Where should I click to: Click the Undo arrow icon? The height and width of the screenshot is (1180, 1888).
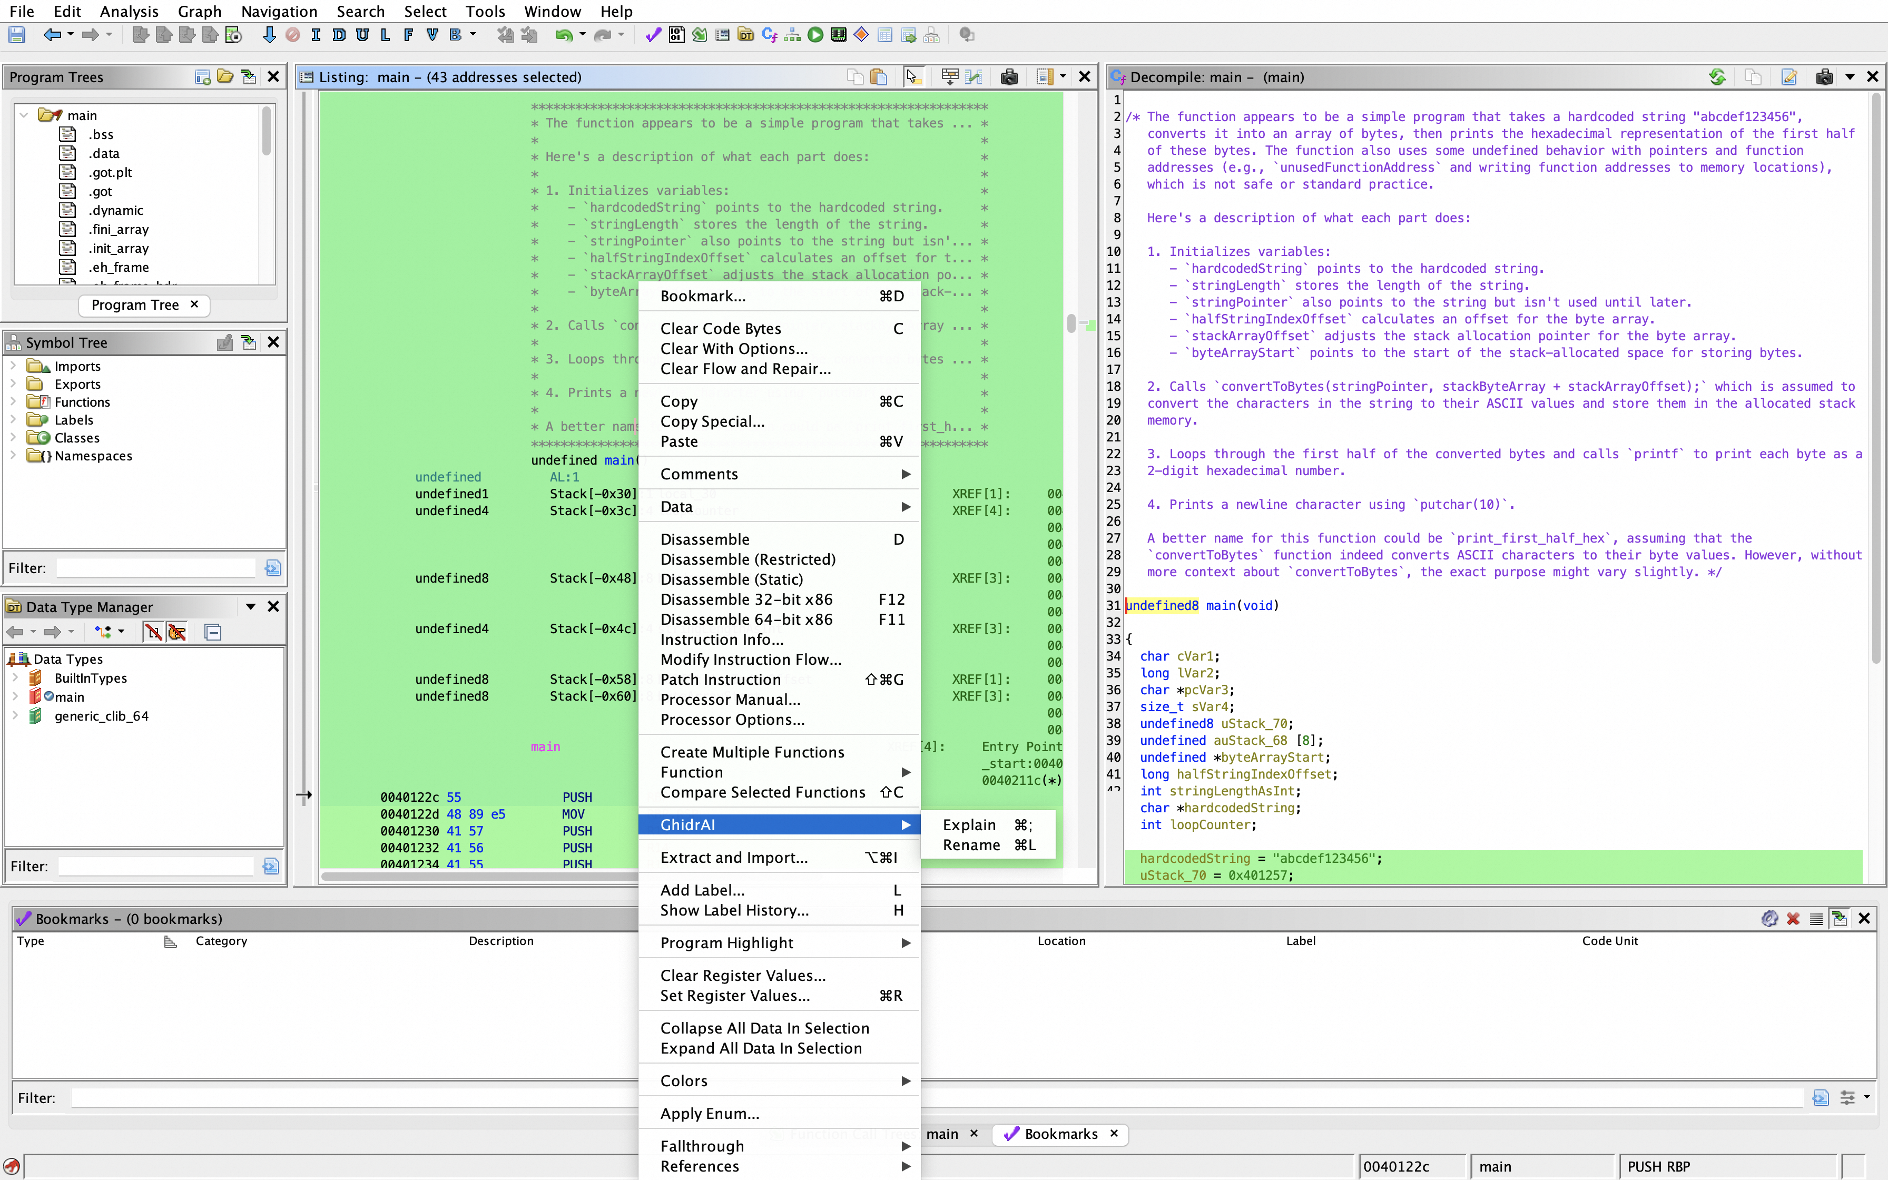click(x=563, y=35)
